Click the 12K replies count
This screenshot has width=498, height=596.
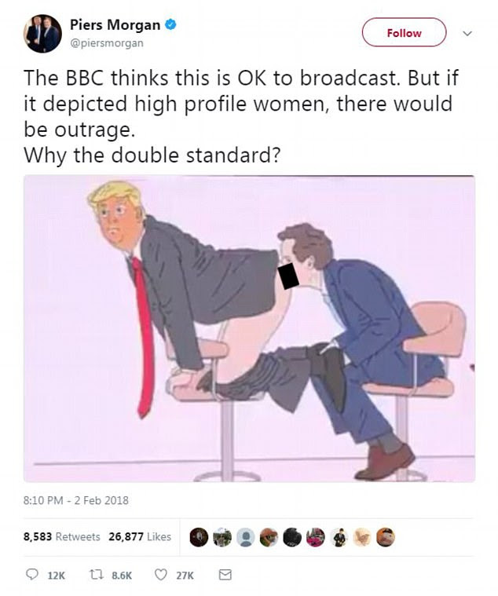(x=56, y=576)
